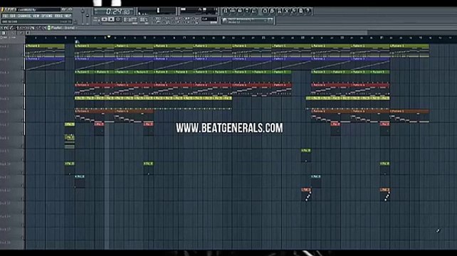Toggle the mute switch on Track 13

click(22, 213)
